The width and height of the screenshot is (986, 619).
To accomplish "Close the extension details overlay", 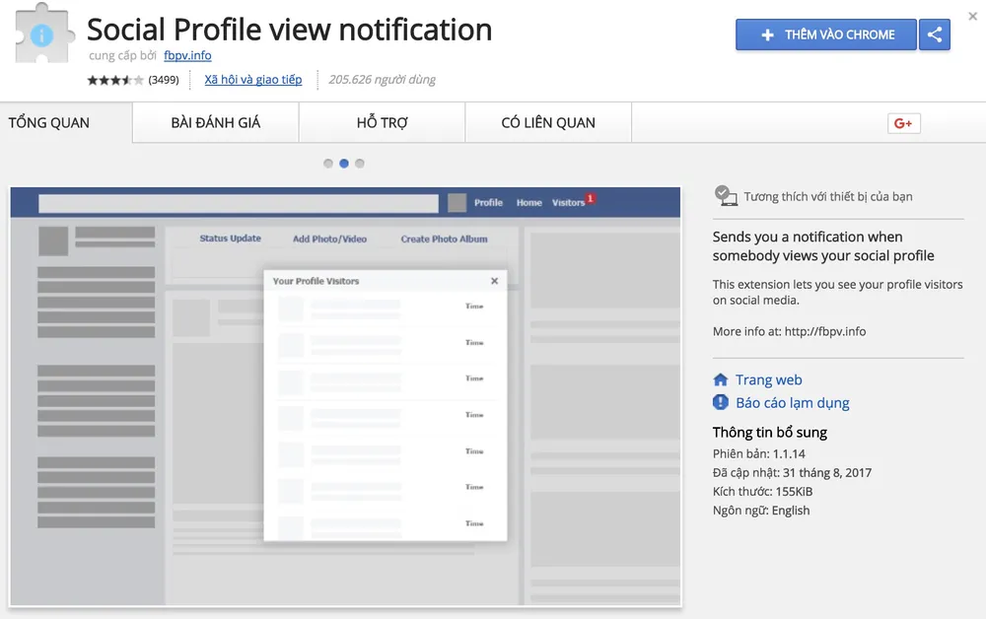I will [973, 17].
